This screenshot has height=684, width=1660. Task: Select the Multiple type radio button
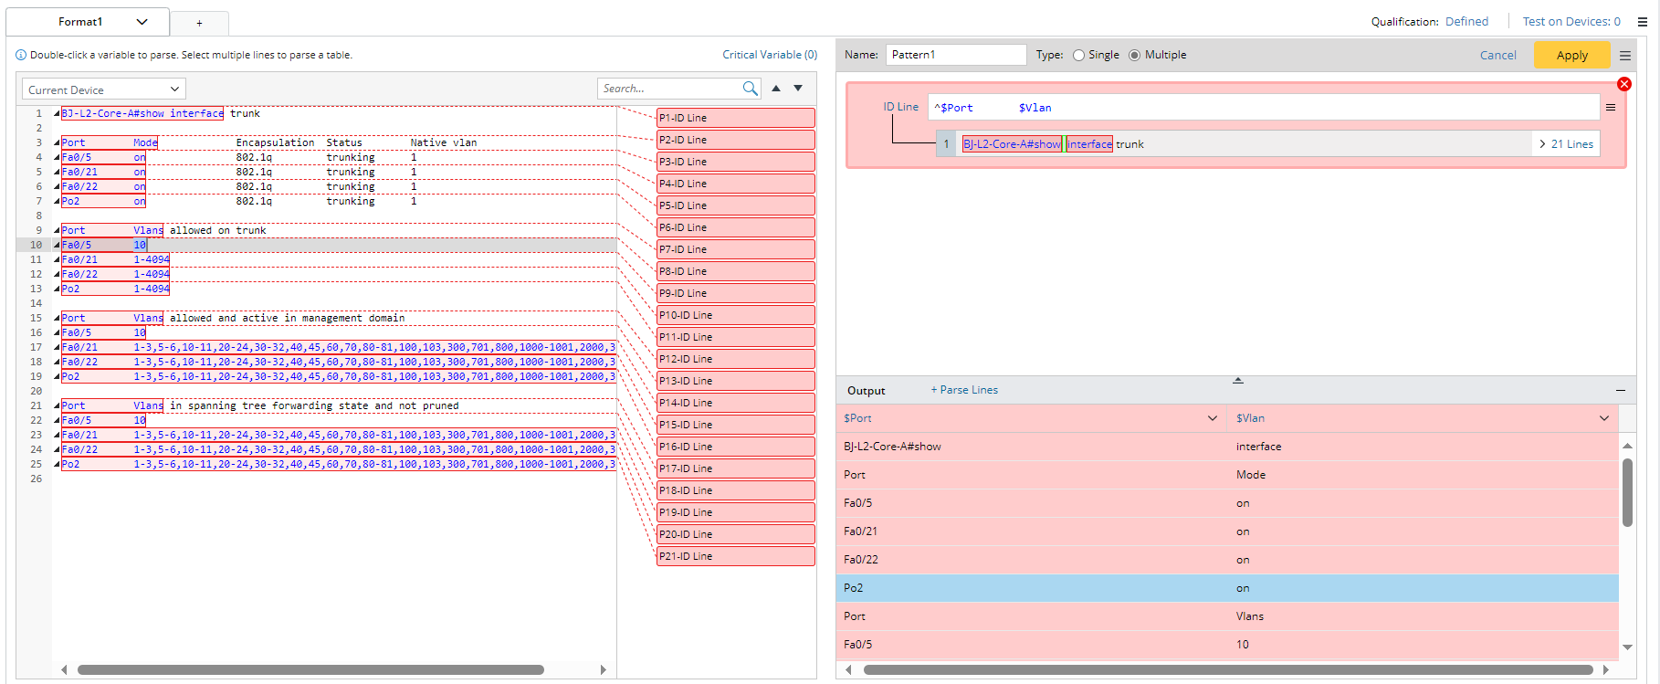coord(1135,56)
